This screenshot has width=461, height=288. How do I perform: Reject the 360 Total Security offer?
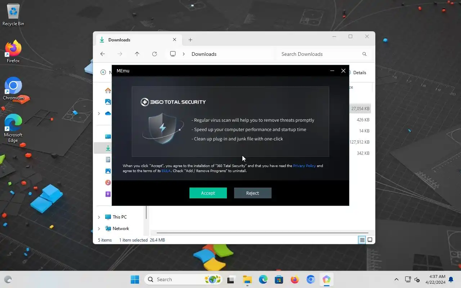pyautogui.click(x=252, y=193)
